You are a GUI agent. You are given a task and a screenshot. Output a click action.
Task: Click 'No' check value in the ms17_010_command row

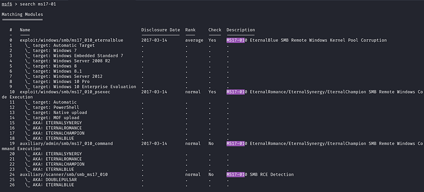point(211,144)
